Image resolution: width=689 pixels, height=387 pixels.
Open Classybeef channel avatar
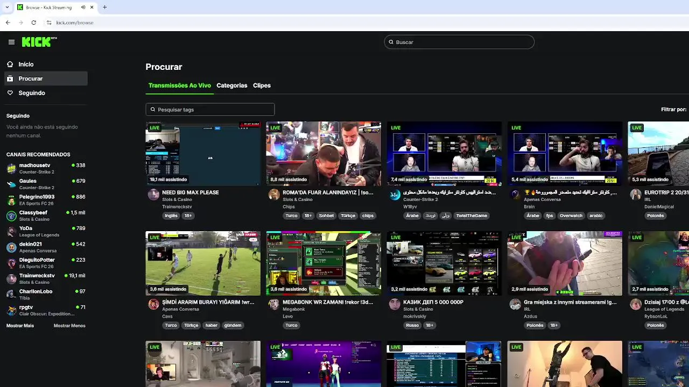11,216
